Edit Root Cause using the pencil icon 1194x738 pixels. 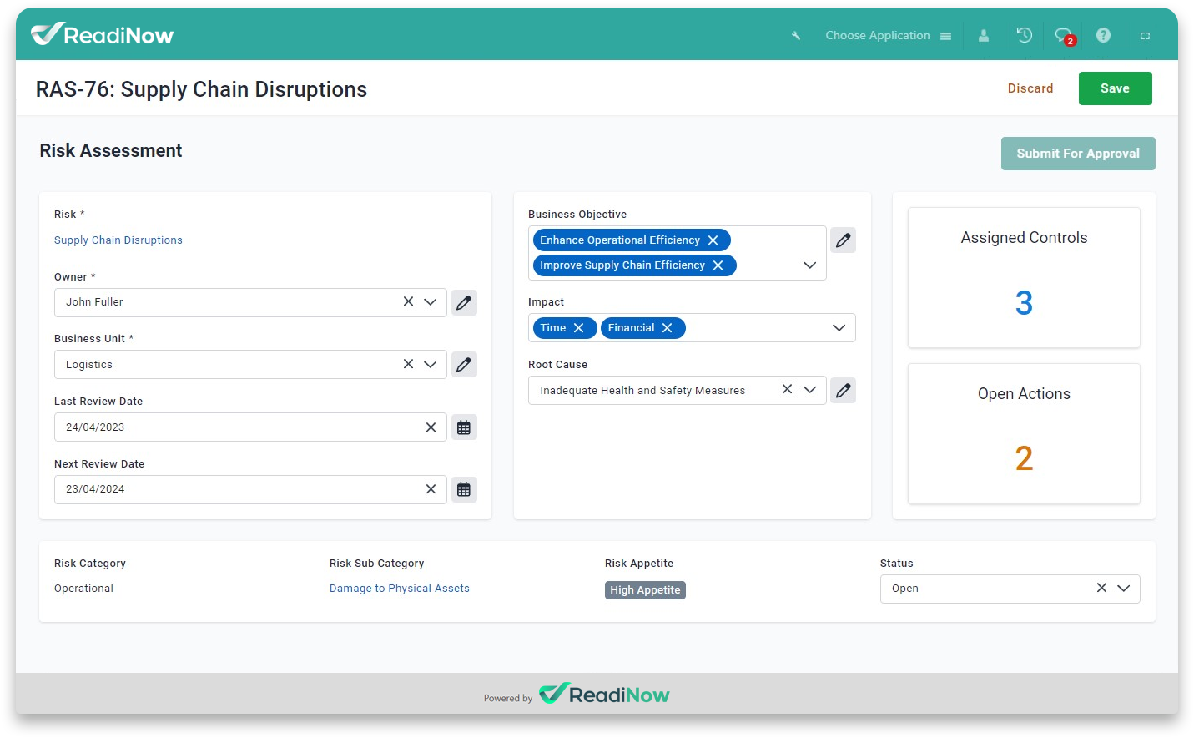click(x=843, y=390)
